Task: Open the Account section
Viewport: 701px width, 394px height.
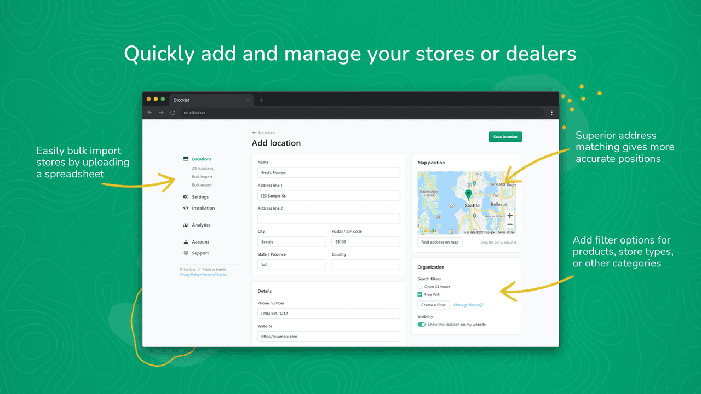Action: click(200, 242)
